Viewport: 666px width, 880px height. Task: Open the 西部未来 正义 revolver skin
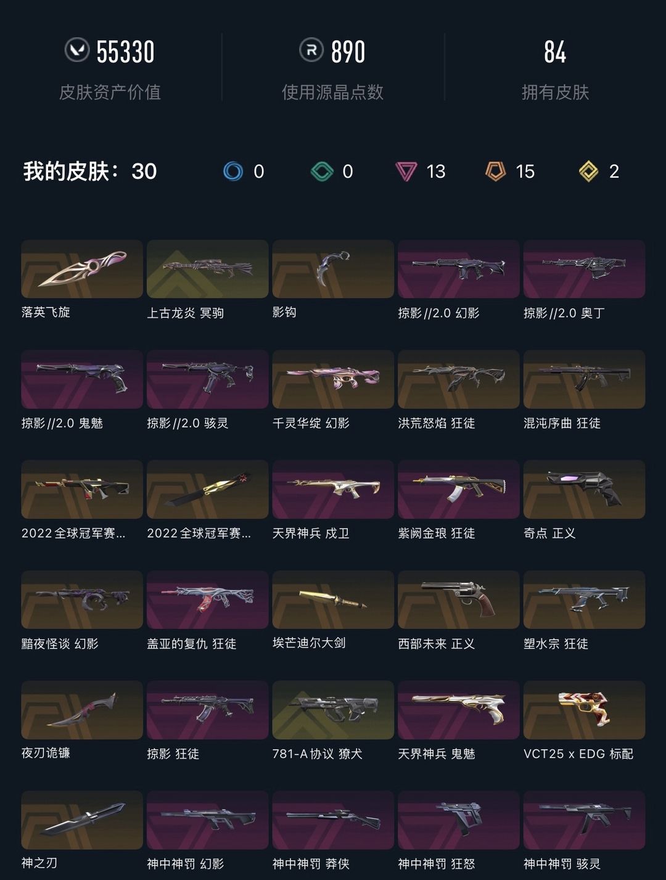click(458, 599)
